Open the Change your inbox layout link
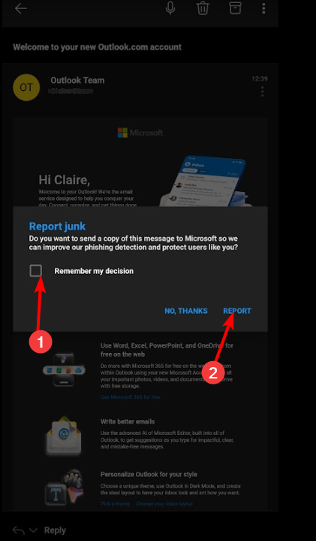 point(164,503)
